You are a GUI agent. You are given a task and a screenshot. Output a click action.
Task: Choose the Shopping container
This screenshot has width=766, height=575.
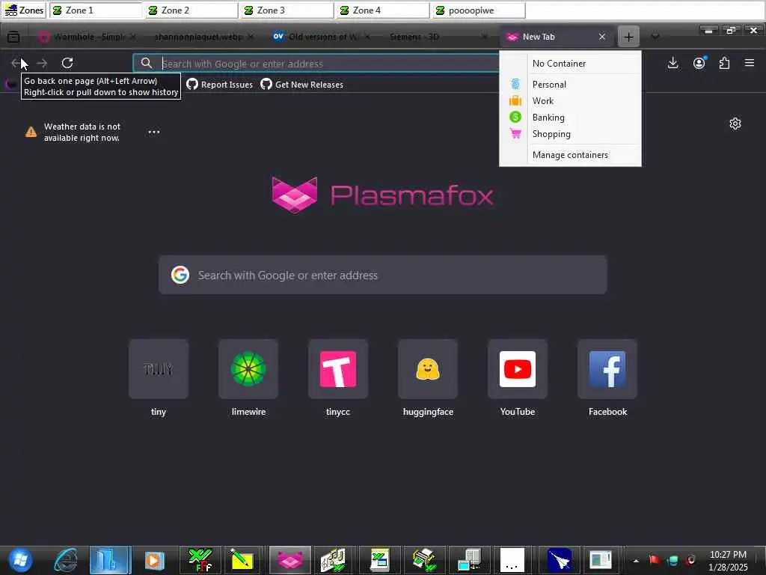[x=570, y=135]
